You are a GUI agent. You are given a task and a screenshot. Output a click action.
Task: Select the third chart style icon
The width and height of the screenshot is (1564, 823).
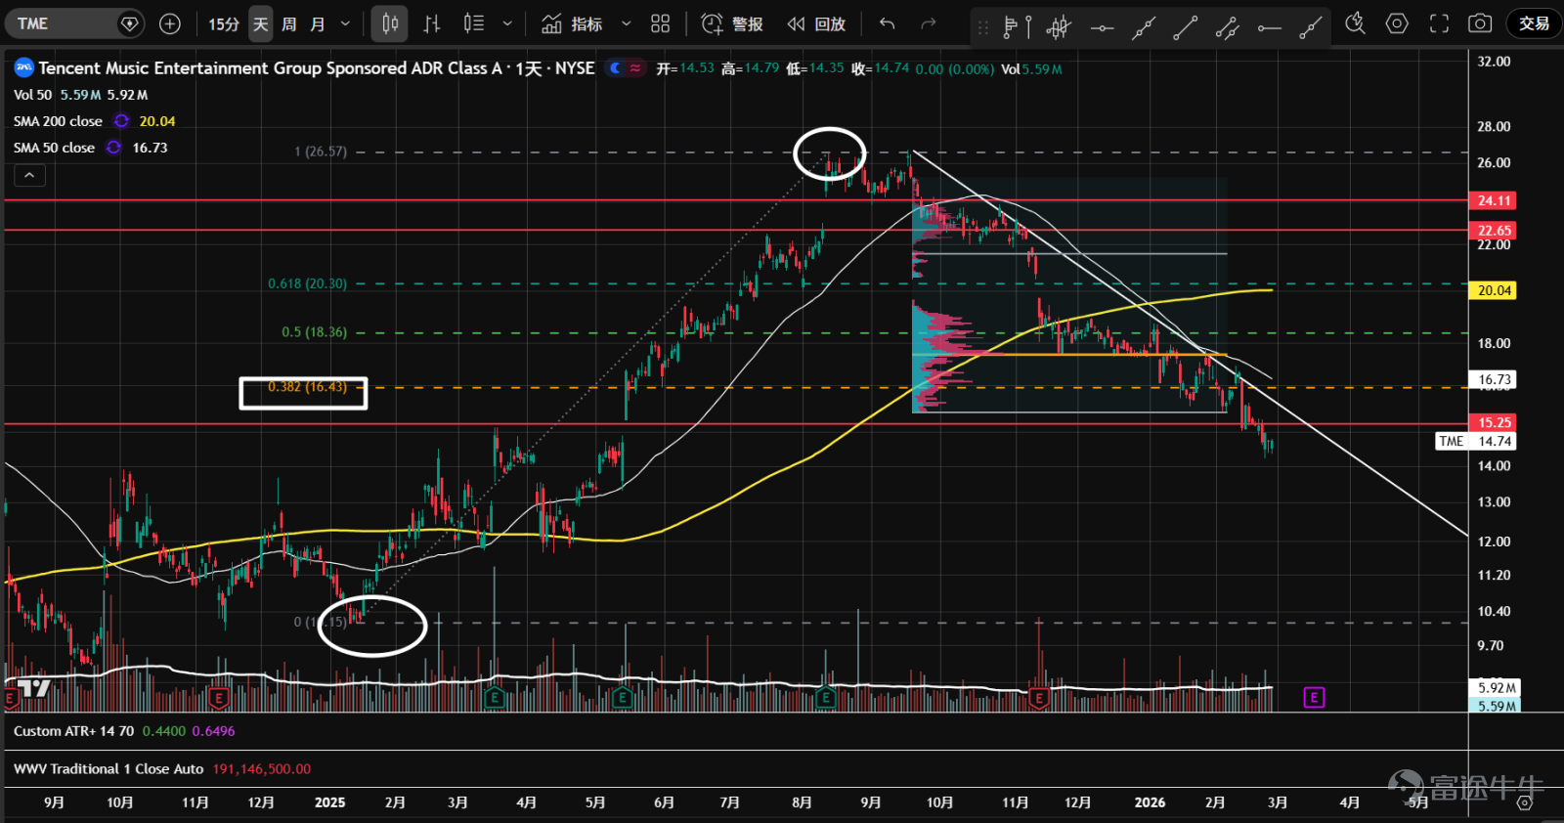474,23
